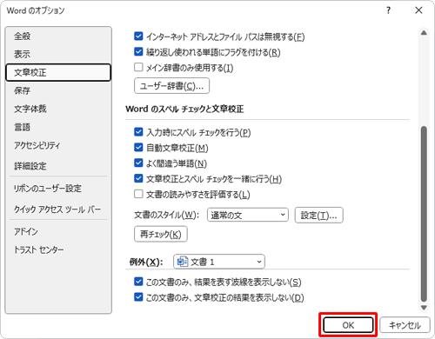The height and width of the screenshot is (339, 435).
Task: Open the 言語 category
Action: pyautogui.click(x=58, y=127)
